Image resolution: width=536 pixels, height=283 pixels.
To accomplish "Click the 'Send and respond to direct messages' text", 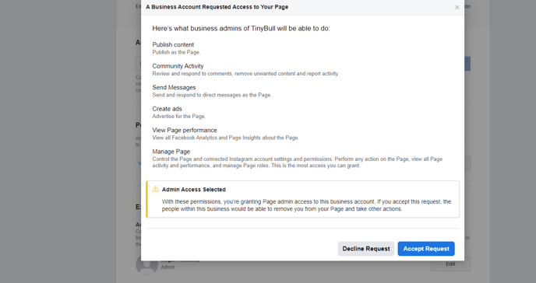I will click(212, 95).
